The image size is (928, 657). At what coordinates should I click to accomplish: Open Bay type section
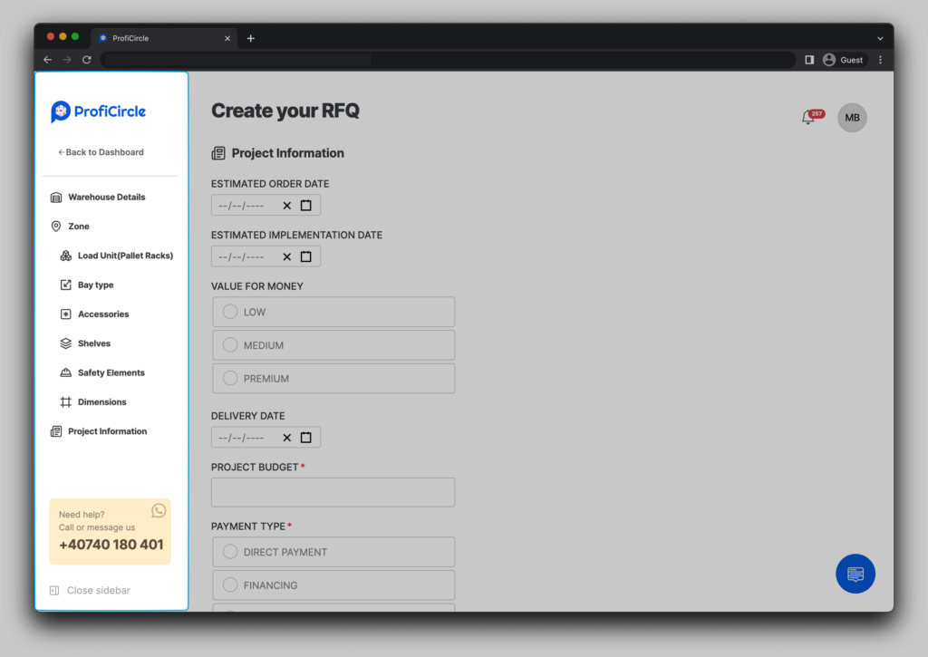[96, 285]
